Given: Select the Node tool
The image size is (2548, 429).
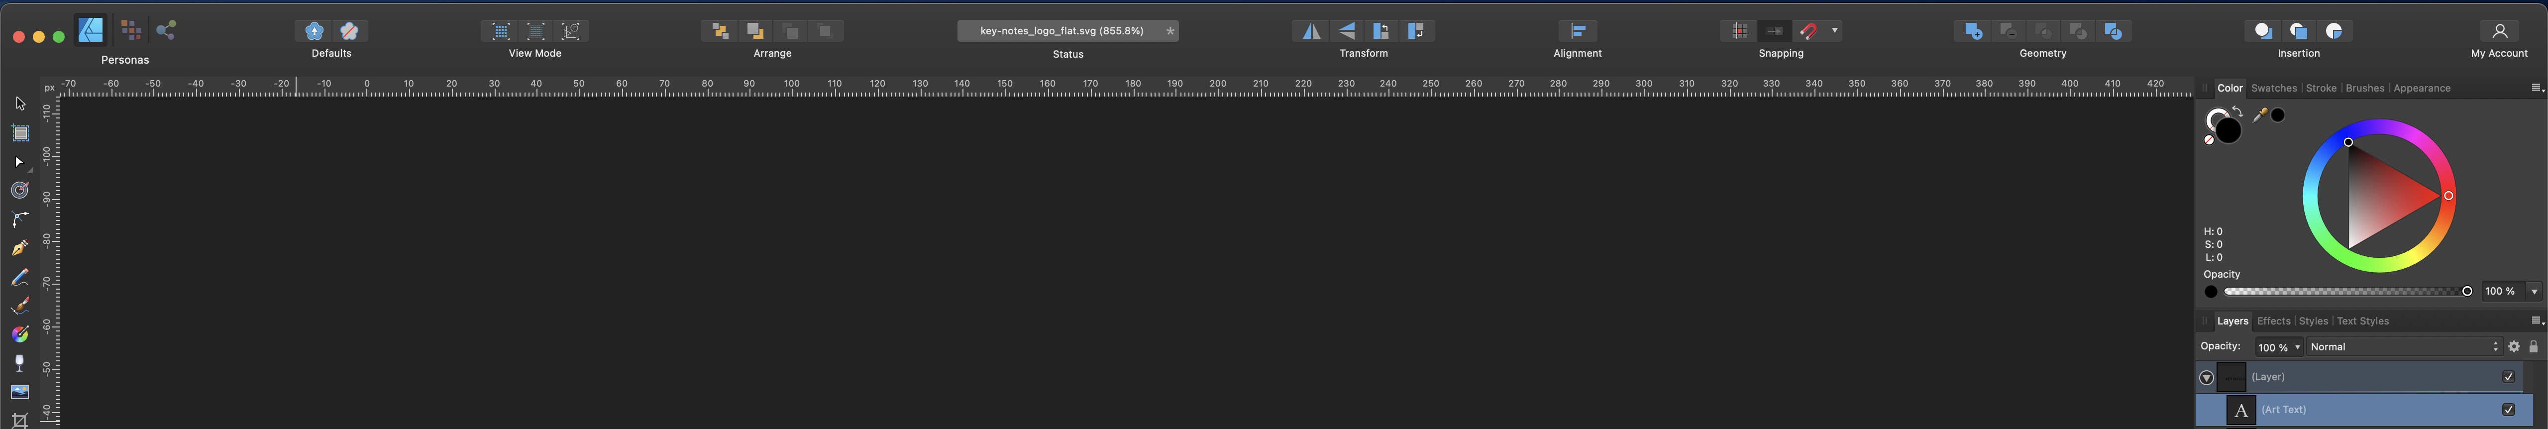Looking at the screenshot, I should [x=20, y=161].
